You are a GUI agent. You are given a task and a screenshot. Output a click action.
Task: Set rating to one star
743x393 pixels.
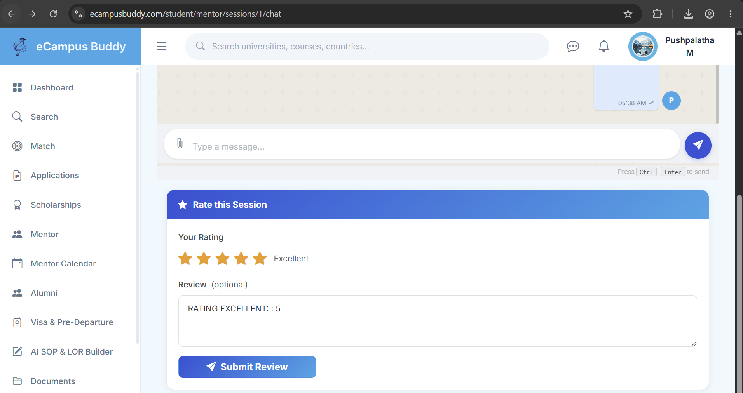click(185, 258)
